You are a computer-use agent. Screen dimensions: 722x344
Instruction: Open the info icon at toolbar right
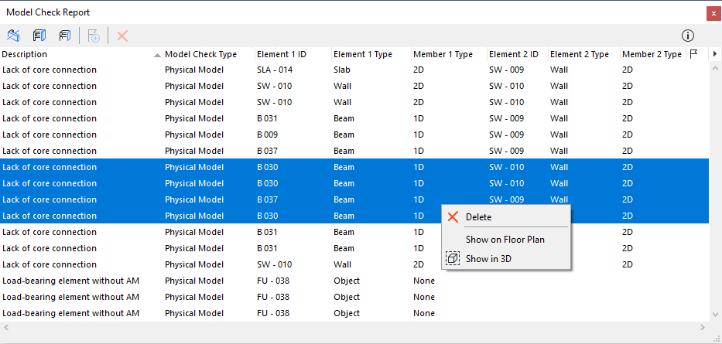[x=688, y=36]
